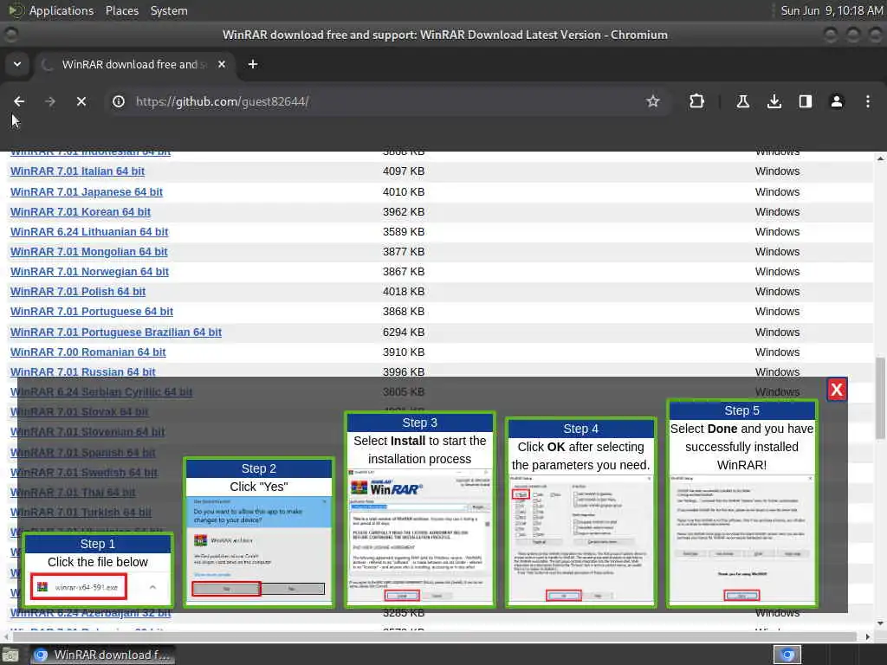View site information icon in address bar
Screen dimensions: 887x665
119,101
